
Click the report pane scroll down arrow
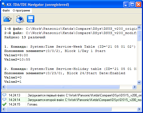pyautogui.click(x=139, y=82)
